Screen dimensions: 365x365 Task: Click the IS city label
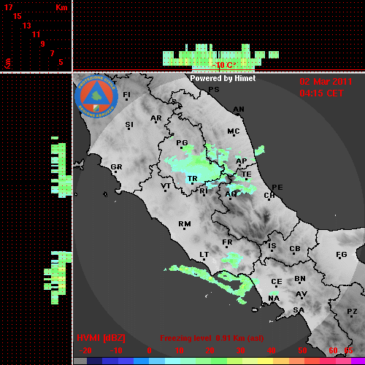pos(272,246)
